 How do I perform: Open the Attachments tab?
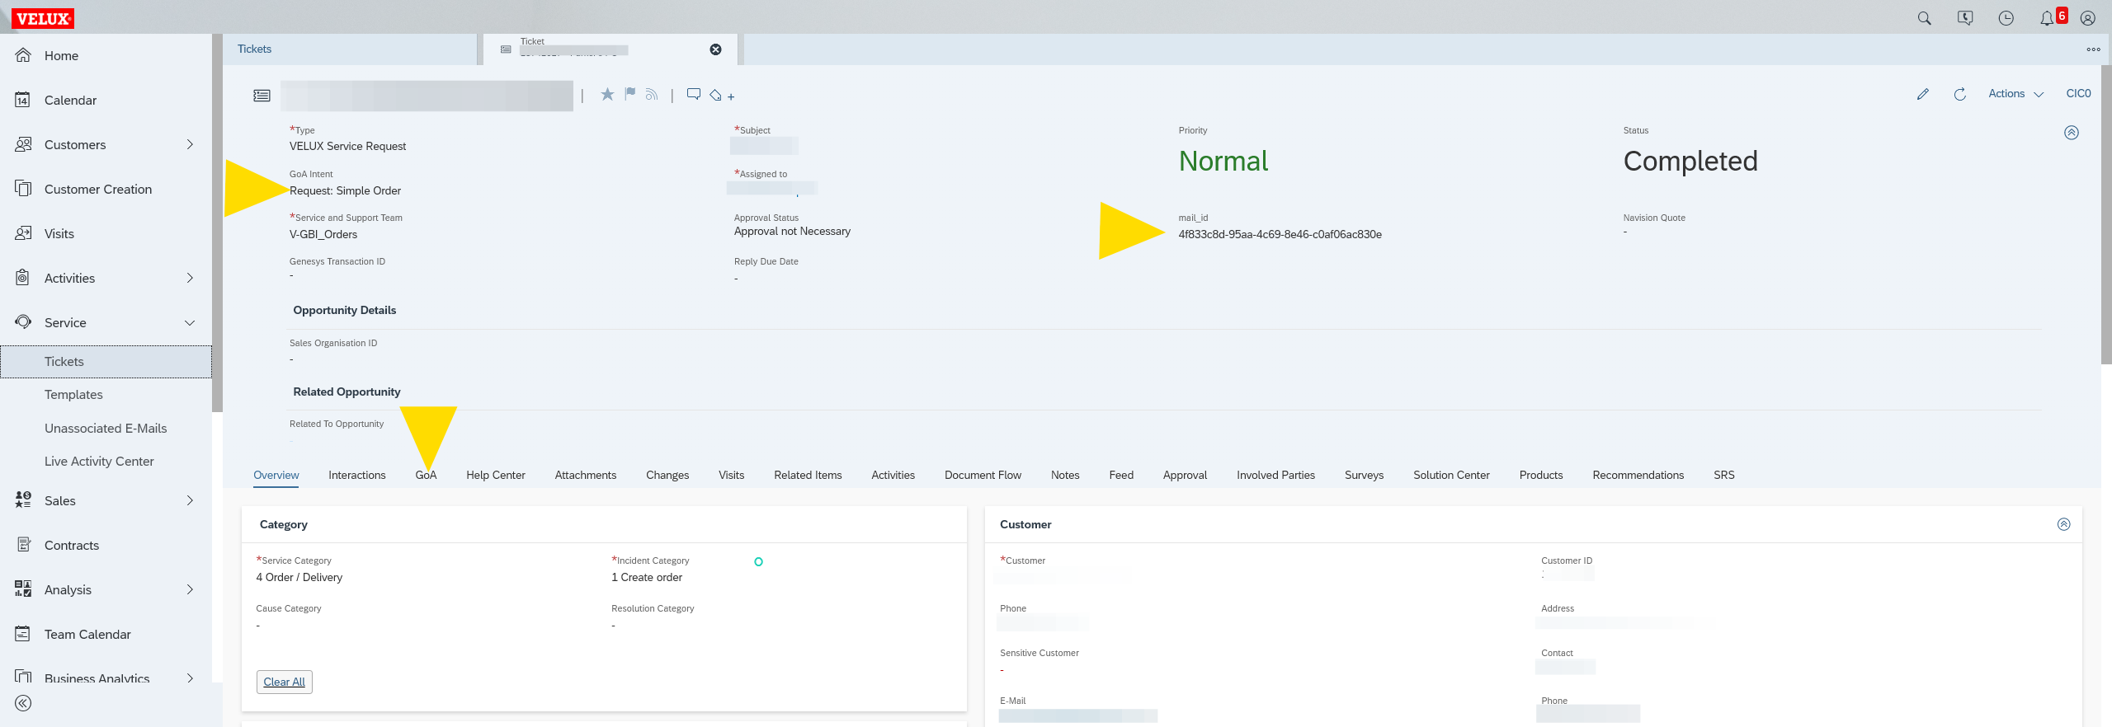coord(586,475)
